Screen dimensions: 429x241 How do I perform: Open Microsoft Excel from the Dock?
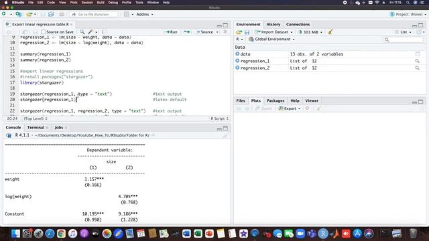click(198, 234)
